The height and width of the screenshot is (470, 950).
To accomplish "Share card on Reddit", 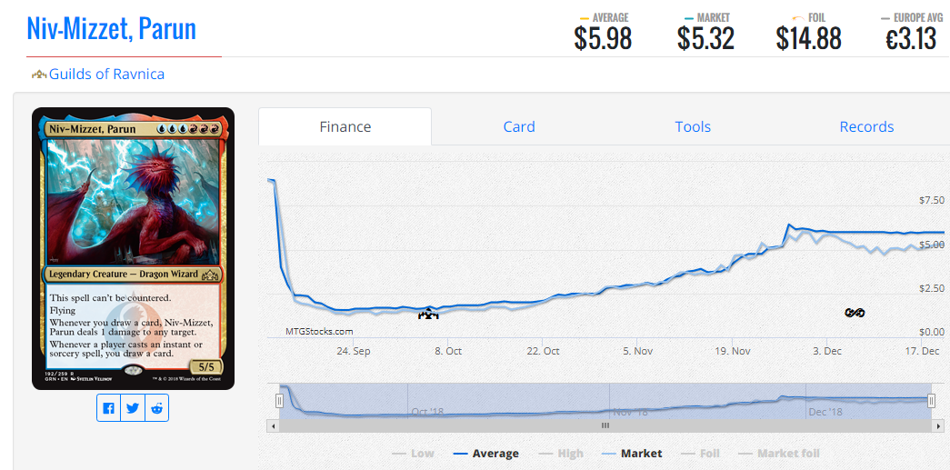I will (x=157, y=408).
